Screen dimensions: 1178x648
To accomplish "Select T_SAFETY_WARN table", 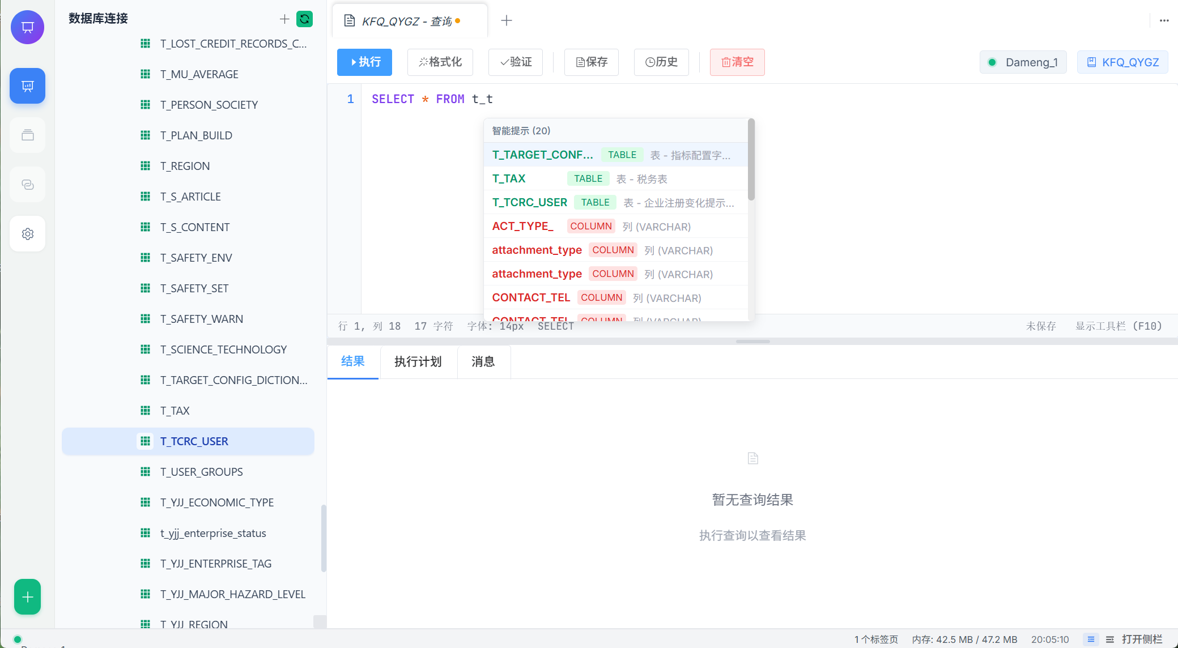I will point(188,319).
